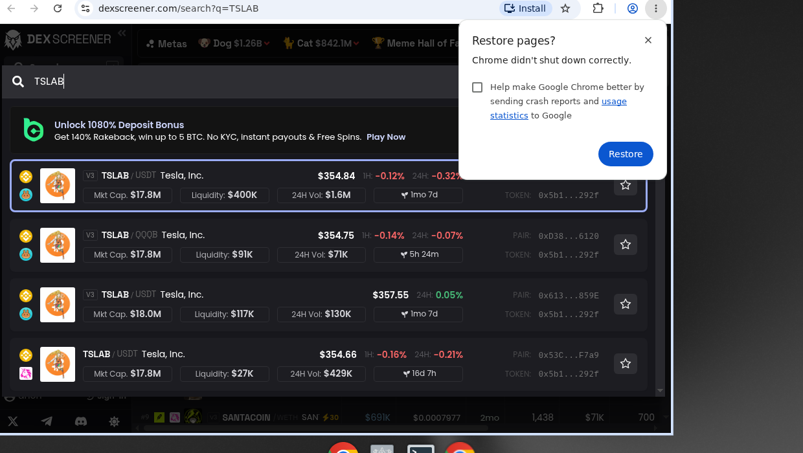Click pair address 0x613...859E

[x=569, y=296]
